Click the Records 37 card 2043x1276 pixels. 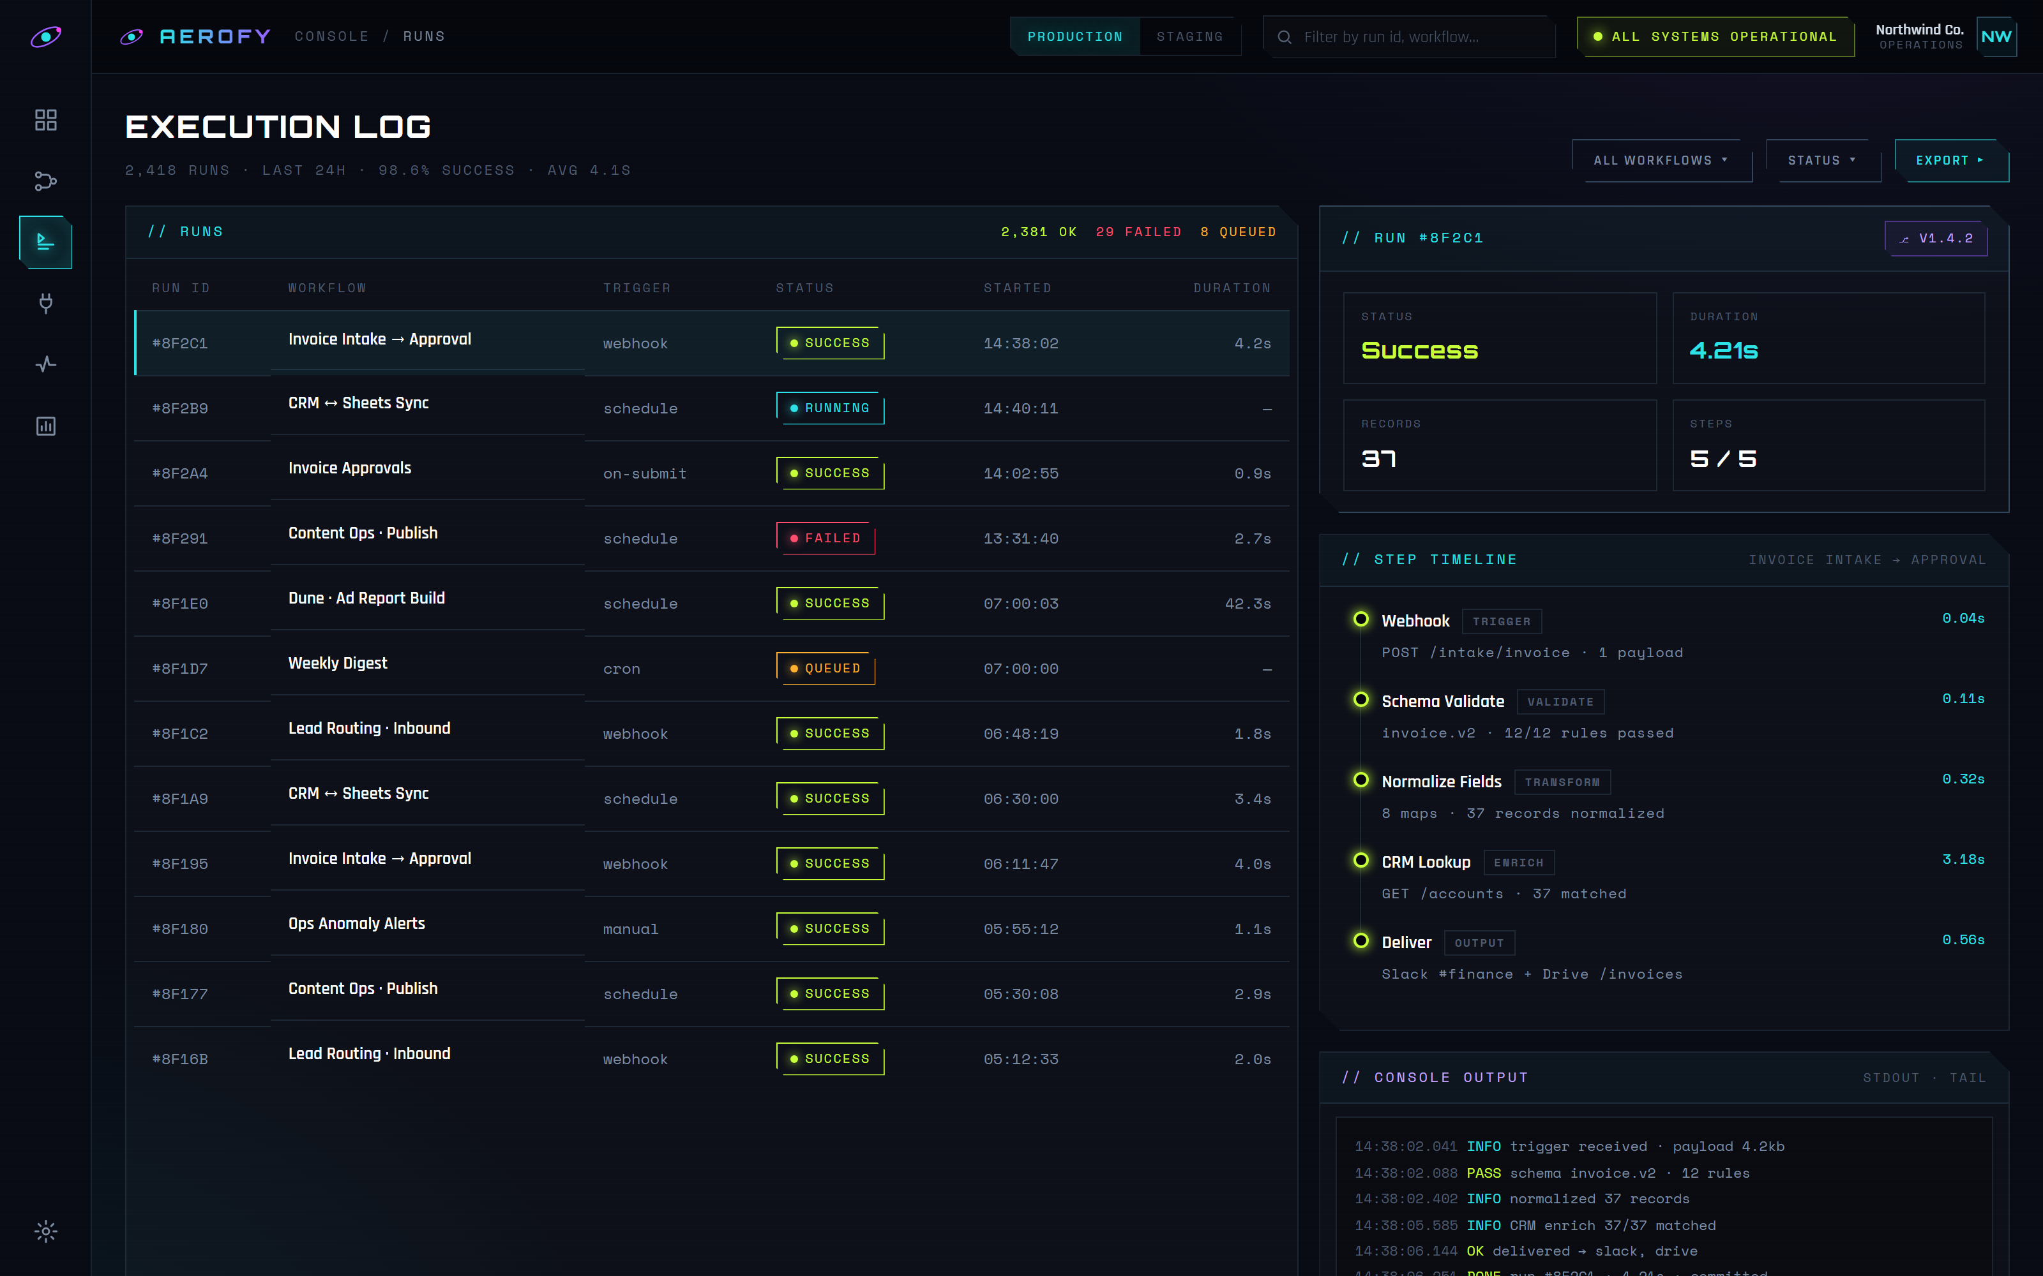click(1499, 445)
